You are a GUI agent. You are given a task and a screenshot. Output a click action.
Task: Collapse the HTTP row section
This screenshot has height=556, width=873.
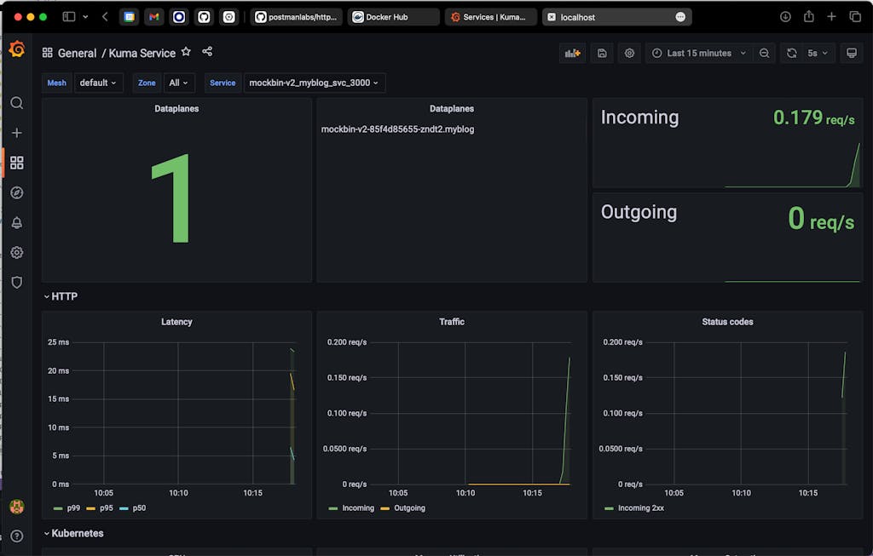(63, 296)
